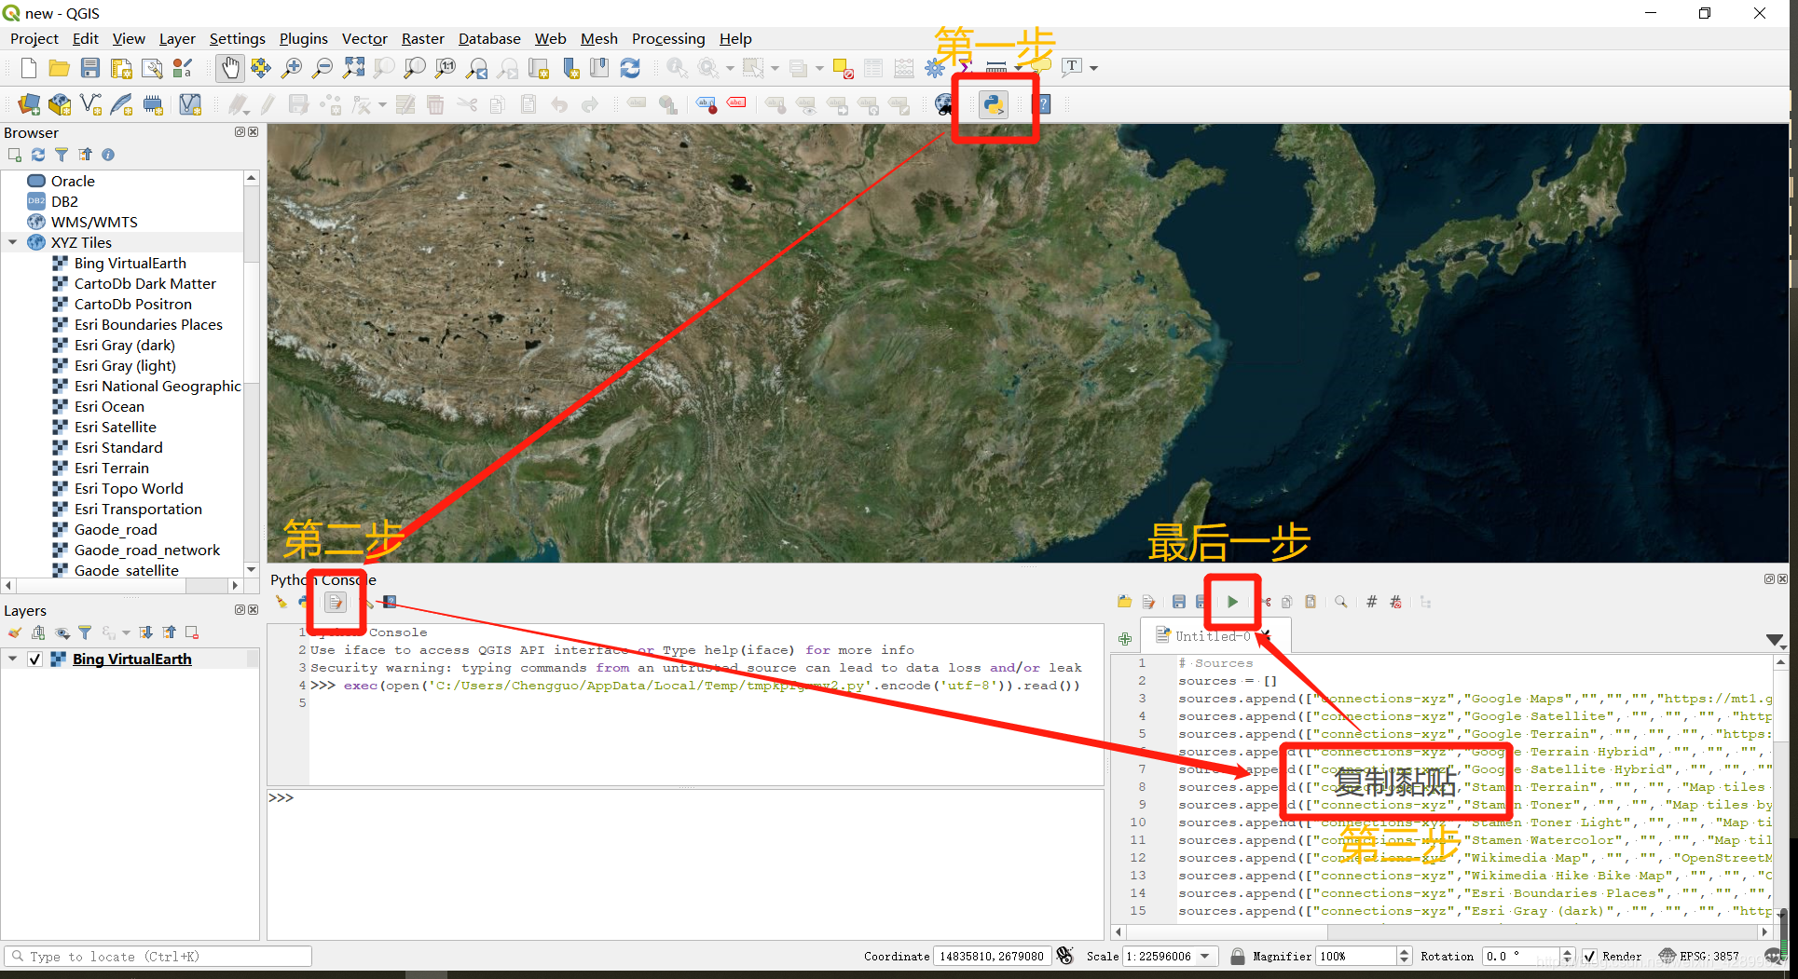Add a new editor tab with the plus
Viewport: 1798px width, 979px height.
(1125, 638)
